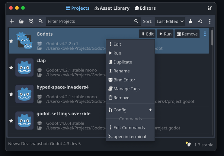Viewport: 224px width, 156px height.
Task: Click the clap project Godot icon
Action: [24, 67]
